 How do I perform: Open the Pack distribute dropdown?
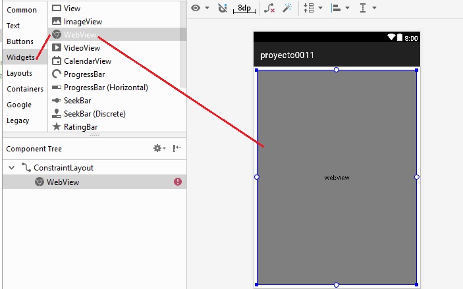coord(312,8)
